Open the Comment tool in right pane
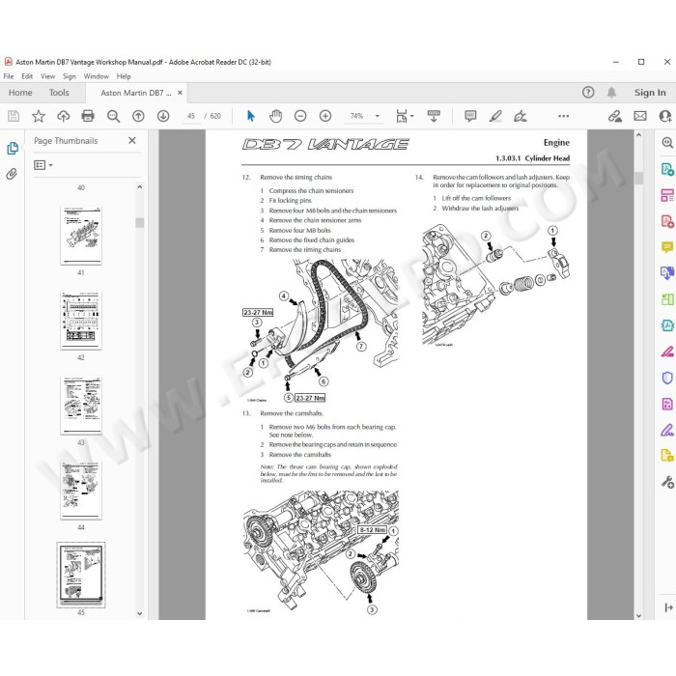This screenshot has height=676, width=676. (x=667, y=247)
